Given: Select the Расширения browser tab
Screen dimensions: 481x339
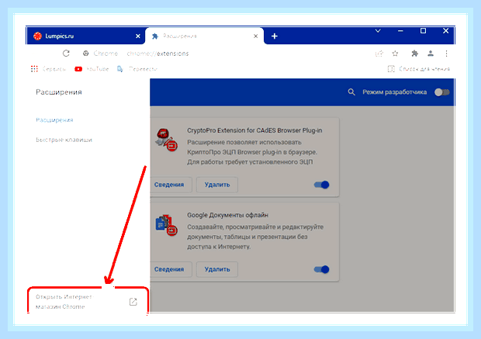Looking at the screenshot, I should [x=204, y=36].
